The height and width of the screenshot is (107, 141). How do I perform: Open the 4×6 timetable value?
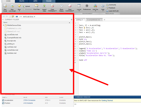click(28, 103)
